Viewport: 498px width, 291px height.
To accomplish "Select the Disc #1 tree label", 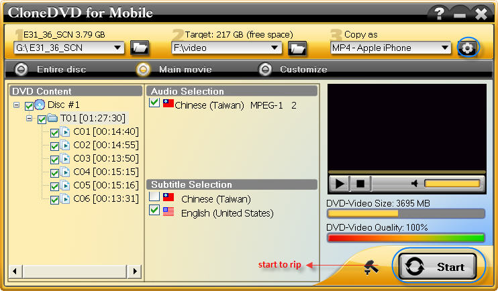I will click(64, 105).
